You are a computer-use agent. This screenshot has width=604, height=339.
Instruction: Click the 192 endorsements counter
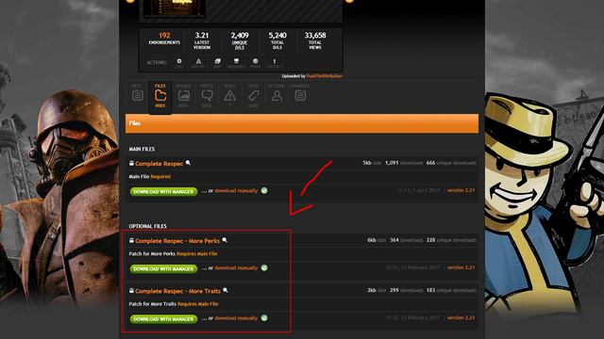click(x=164, y=38)
